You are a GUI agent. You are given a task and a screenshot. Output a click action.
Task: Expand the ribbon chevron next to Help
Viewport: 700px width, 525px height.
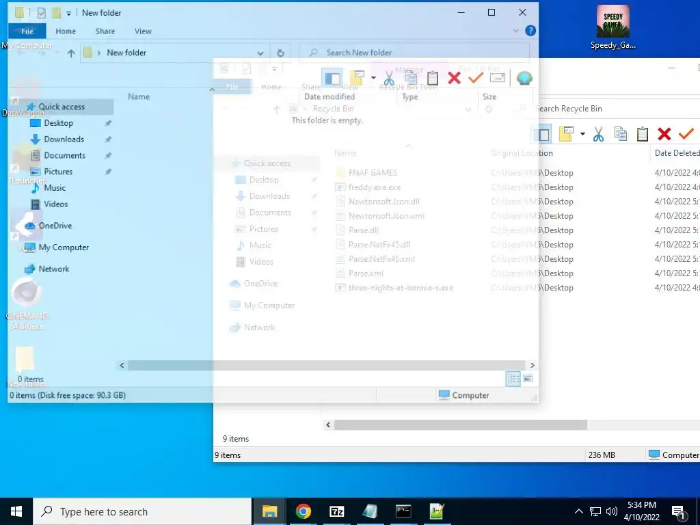pos(515,31)
